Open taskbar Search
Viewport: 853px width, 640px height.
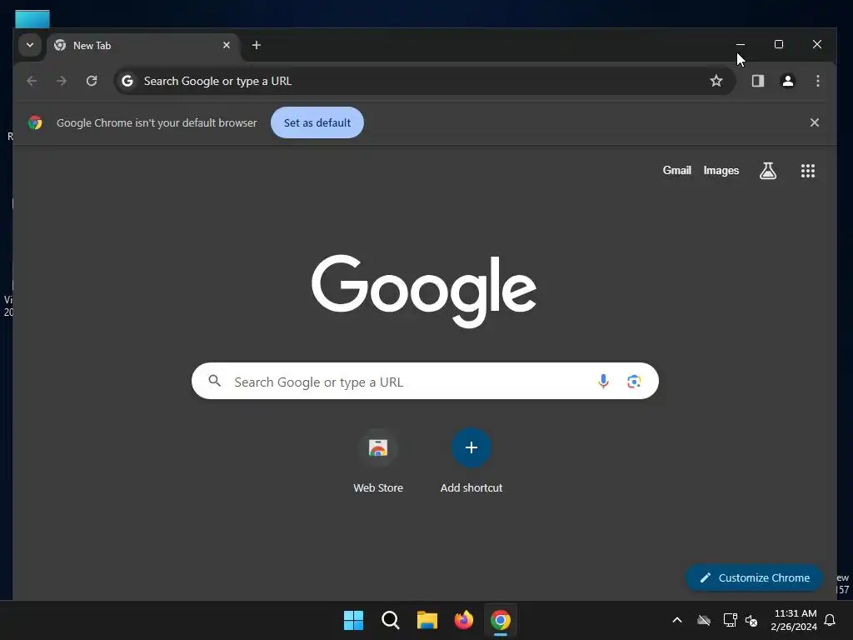pyautogui.click(x=390, y=620)
